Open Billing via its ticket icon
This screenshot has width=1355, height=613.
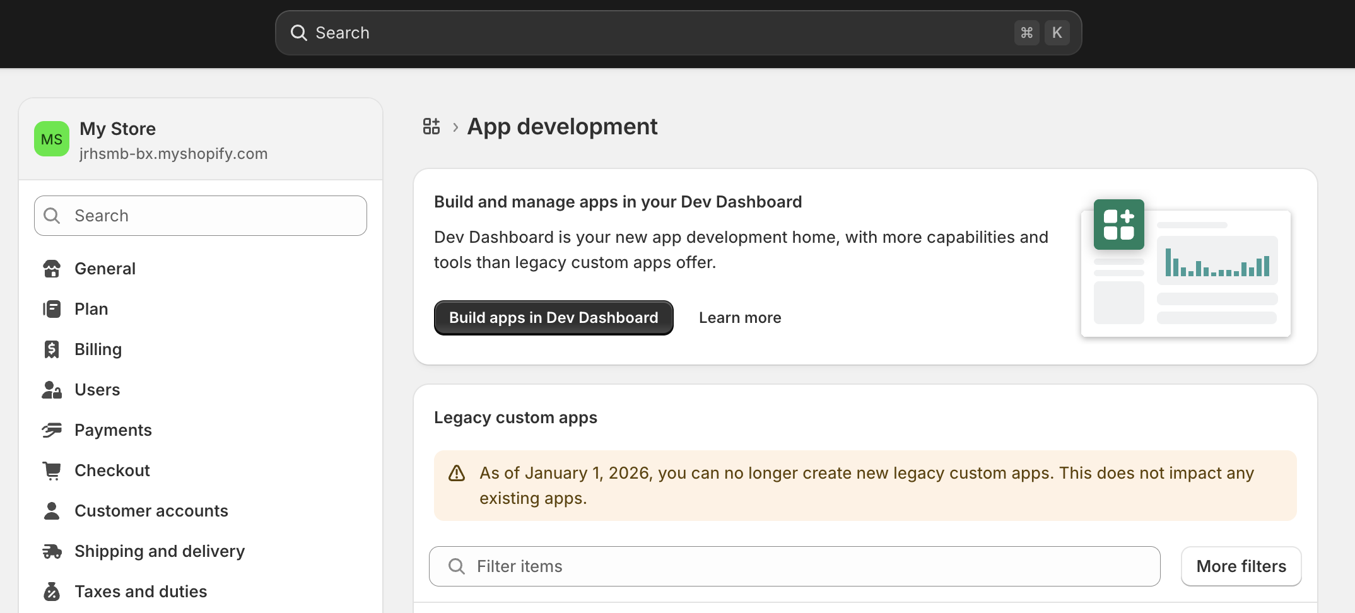52,349
